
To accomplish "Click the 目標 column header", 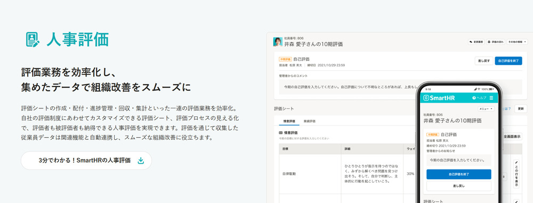I will tap(310, 149).
